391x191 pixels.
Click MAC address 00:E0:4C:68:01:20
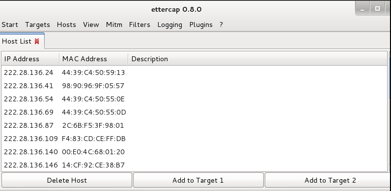(93, 152)
